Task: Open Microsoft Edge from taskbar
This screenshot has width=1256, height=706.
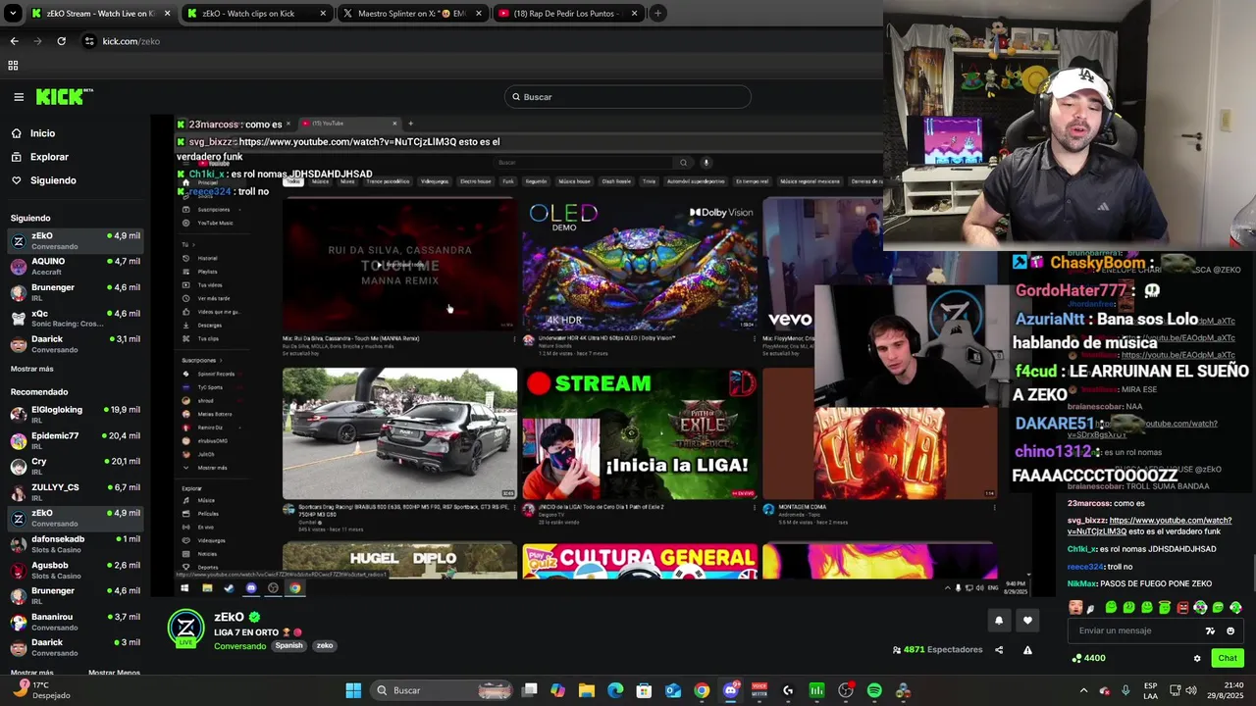Action: pos(615,690)
